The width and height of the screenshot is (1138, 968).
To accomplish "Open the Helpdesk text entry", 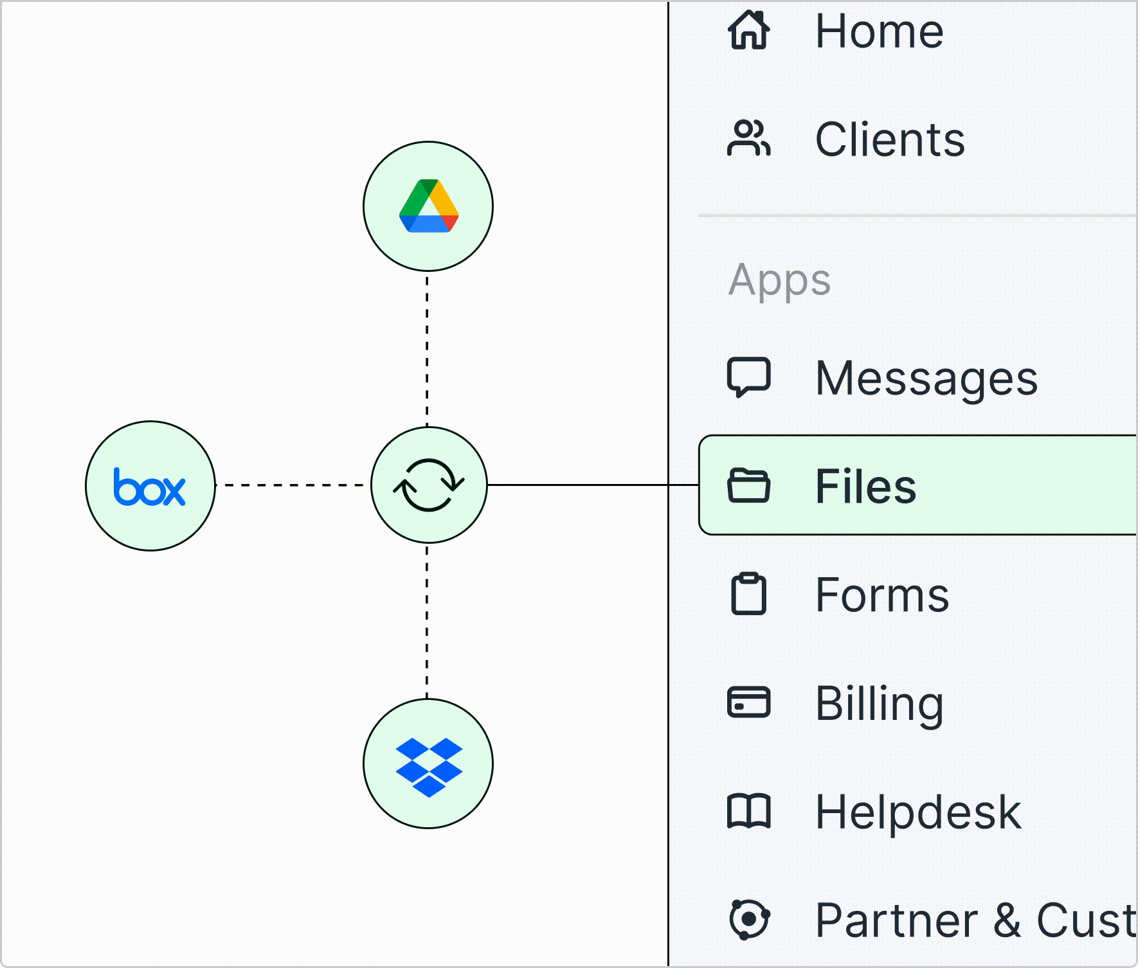I will pyautogui.click(x=917, y=812).
